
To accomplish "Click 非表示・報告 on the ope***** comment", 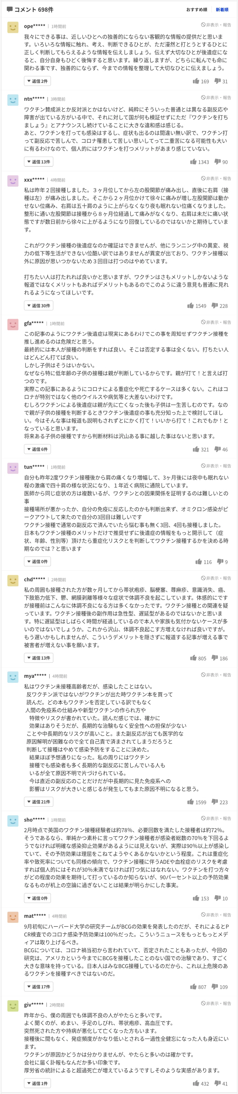I will pyautogui.click(x=216, y=25).
